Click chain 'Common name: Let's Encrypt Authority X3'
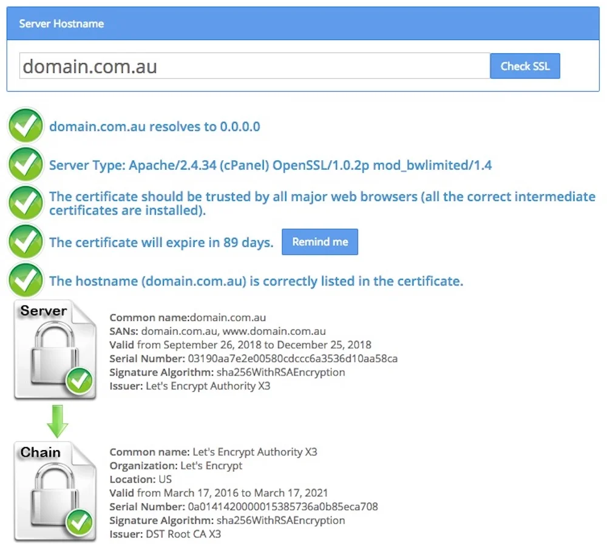The height and width of the screenshot is (549, 607). click(x=213, y=453)
